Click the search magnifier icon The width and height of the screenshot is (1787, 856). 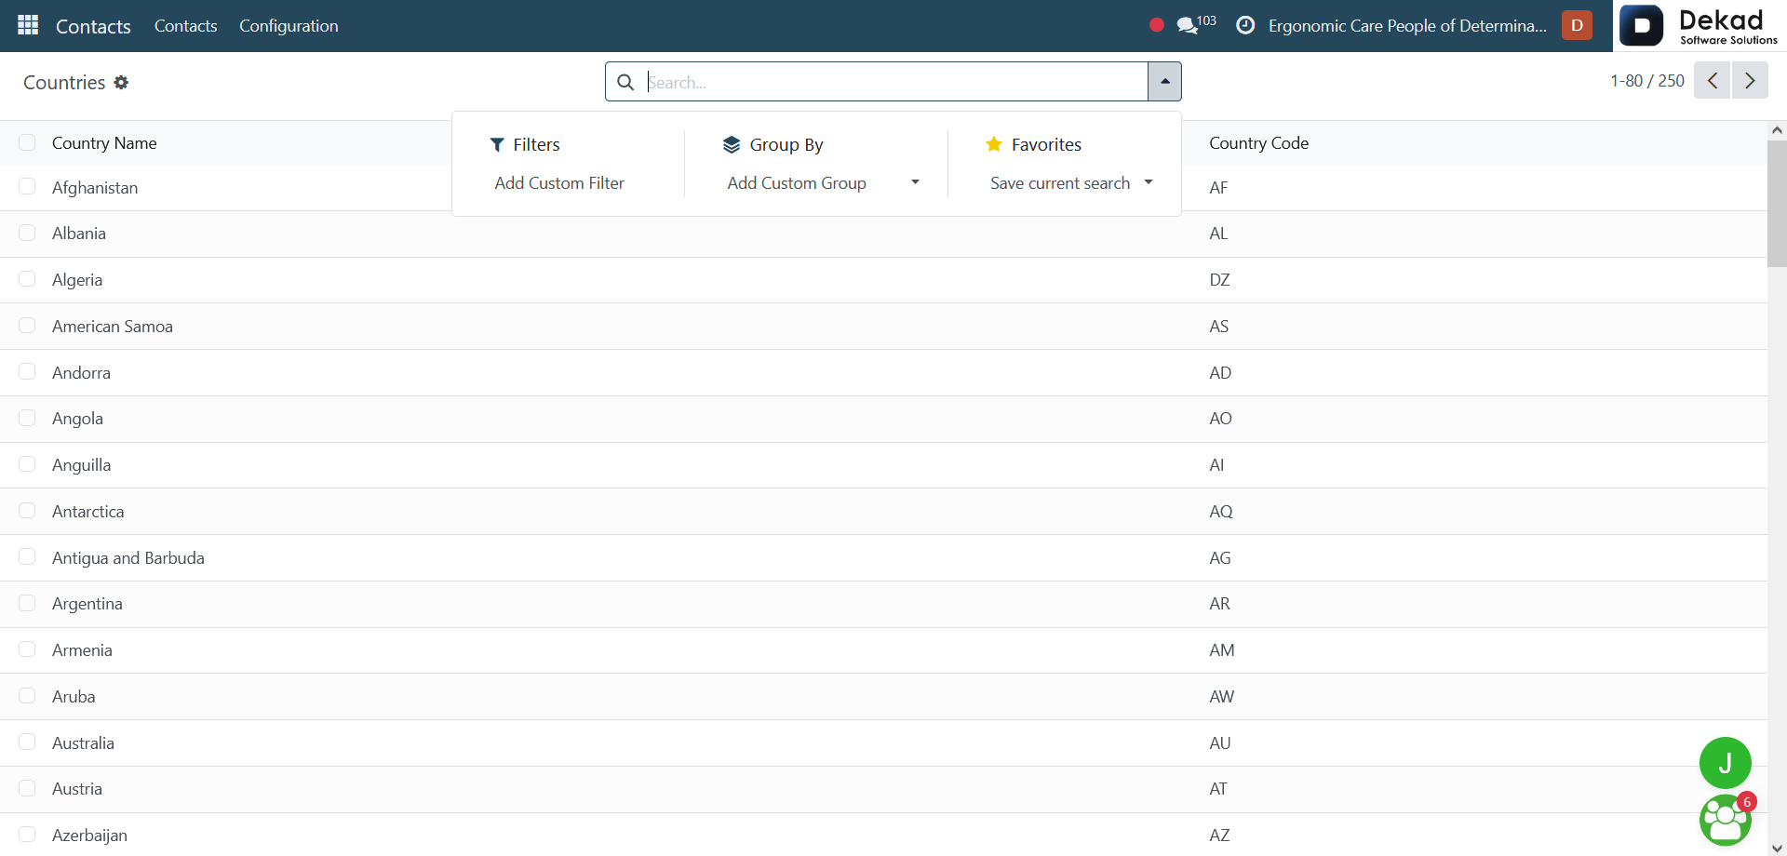625,82
